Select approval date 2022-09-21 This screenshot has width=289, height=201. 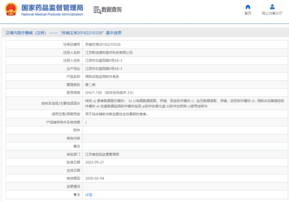pos(94,162)
